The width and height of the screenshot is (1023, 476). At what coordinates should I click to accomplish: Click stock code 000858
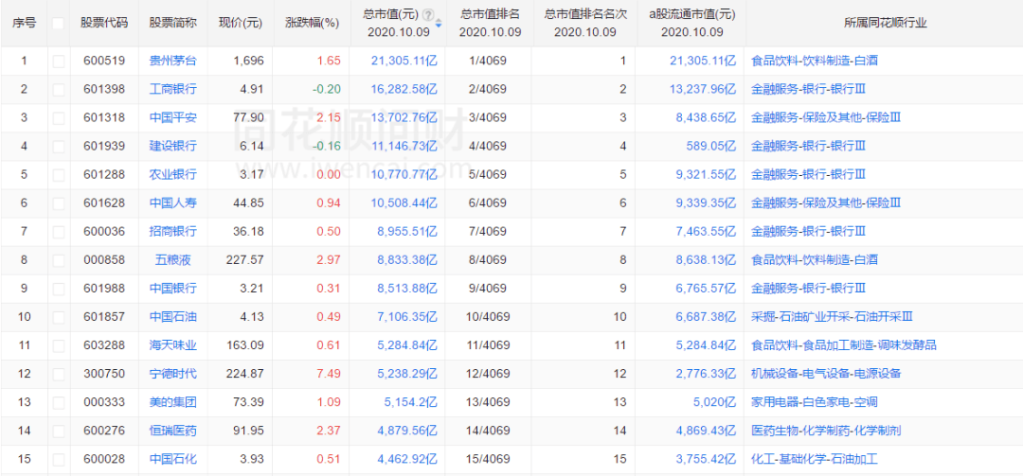click(x=104, y=259)
